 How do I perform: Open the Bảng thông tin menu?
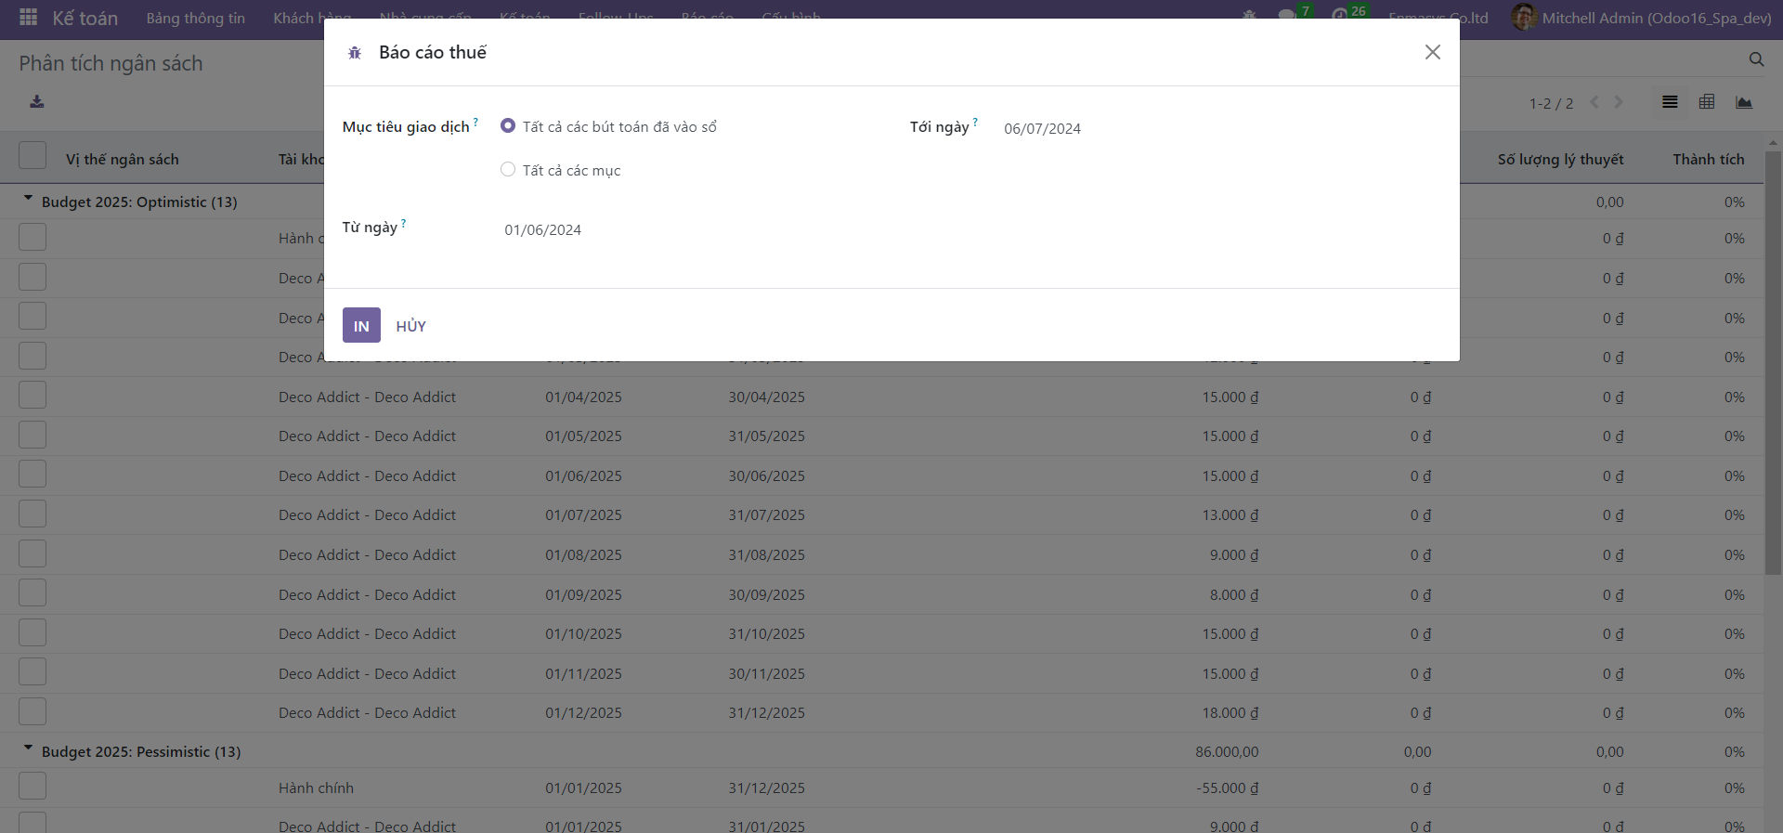click(196, 19)
